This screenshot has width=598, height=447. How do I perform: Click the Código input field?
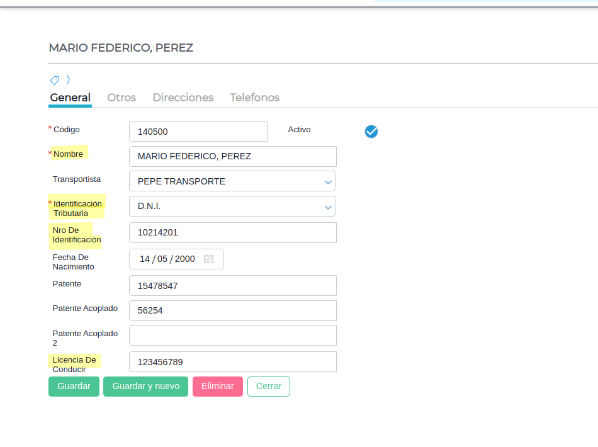(198, 132)
